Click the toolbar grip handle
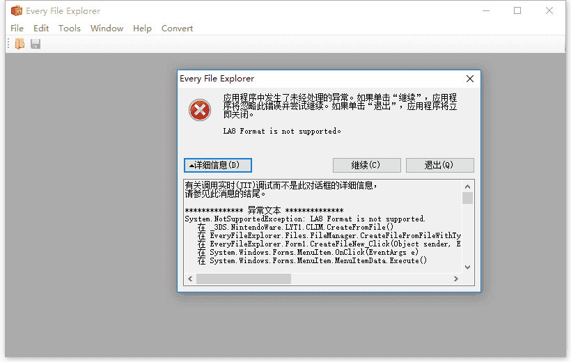The width and height of the screenshot is (571, 362). click(x=8, y=44)
